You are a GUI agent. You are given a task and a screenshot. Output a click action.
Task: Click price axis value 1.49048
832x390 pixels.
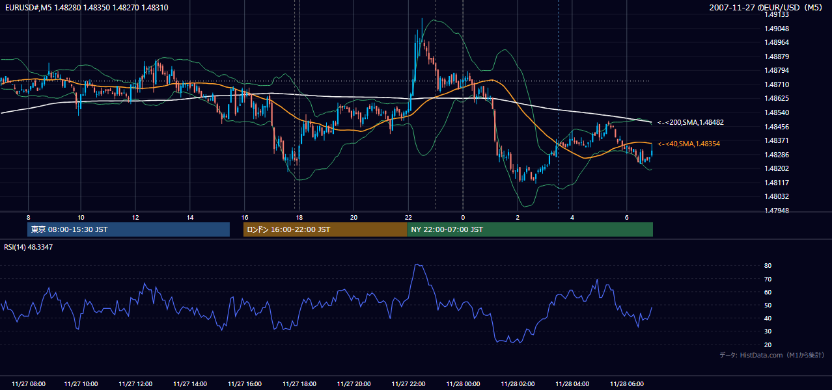pyautogui.click(x=777, y=29)
